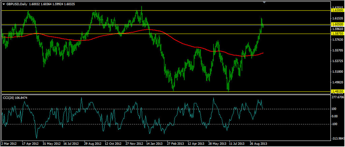345x147 pixels.
Task: Click the 29 Aug 2012 date label
Action: click(93, 144)
